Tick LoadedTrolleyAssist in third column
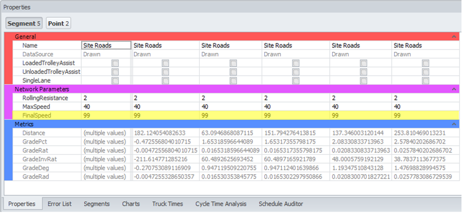The height and width of the screenshot is (214, 463). click(x=234, y=63)
